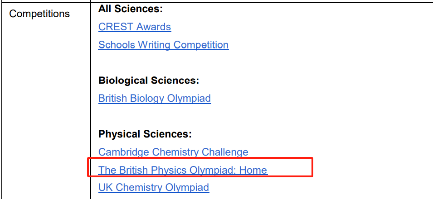Follow the British Biology Olympiad link

click(154, 98)
